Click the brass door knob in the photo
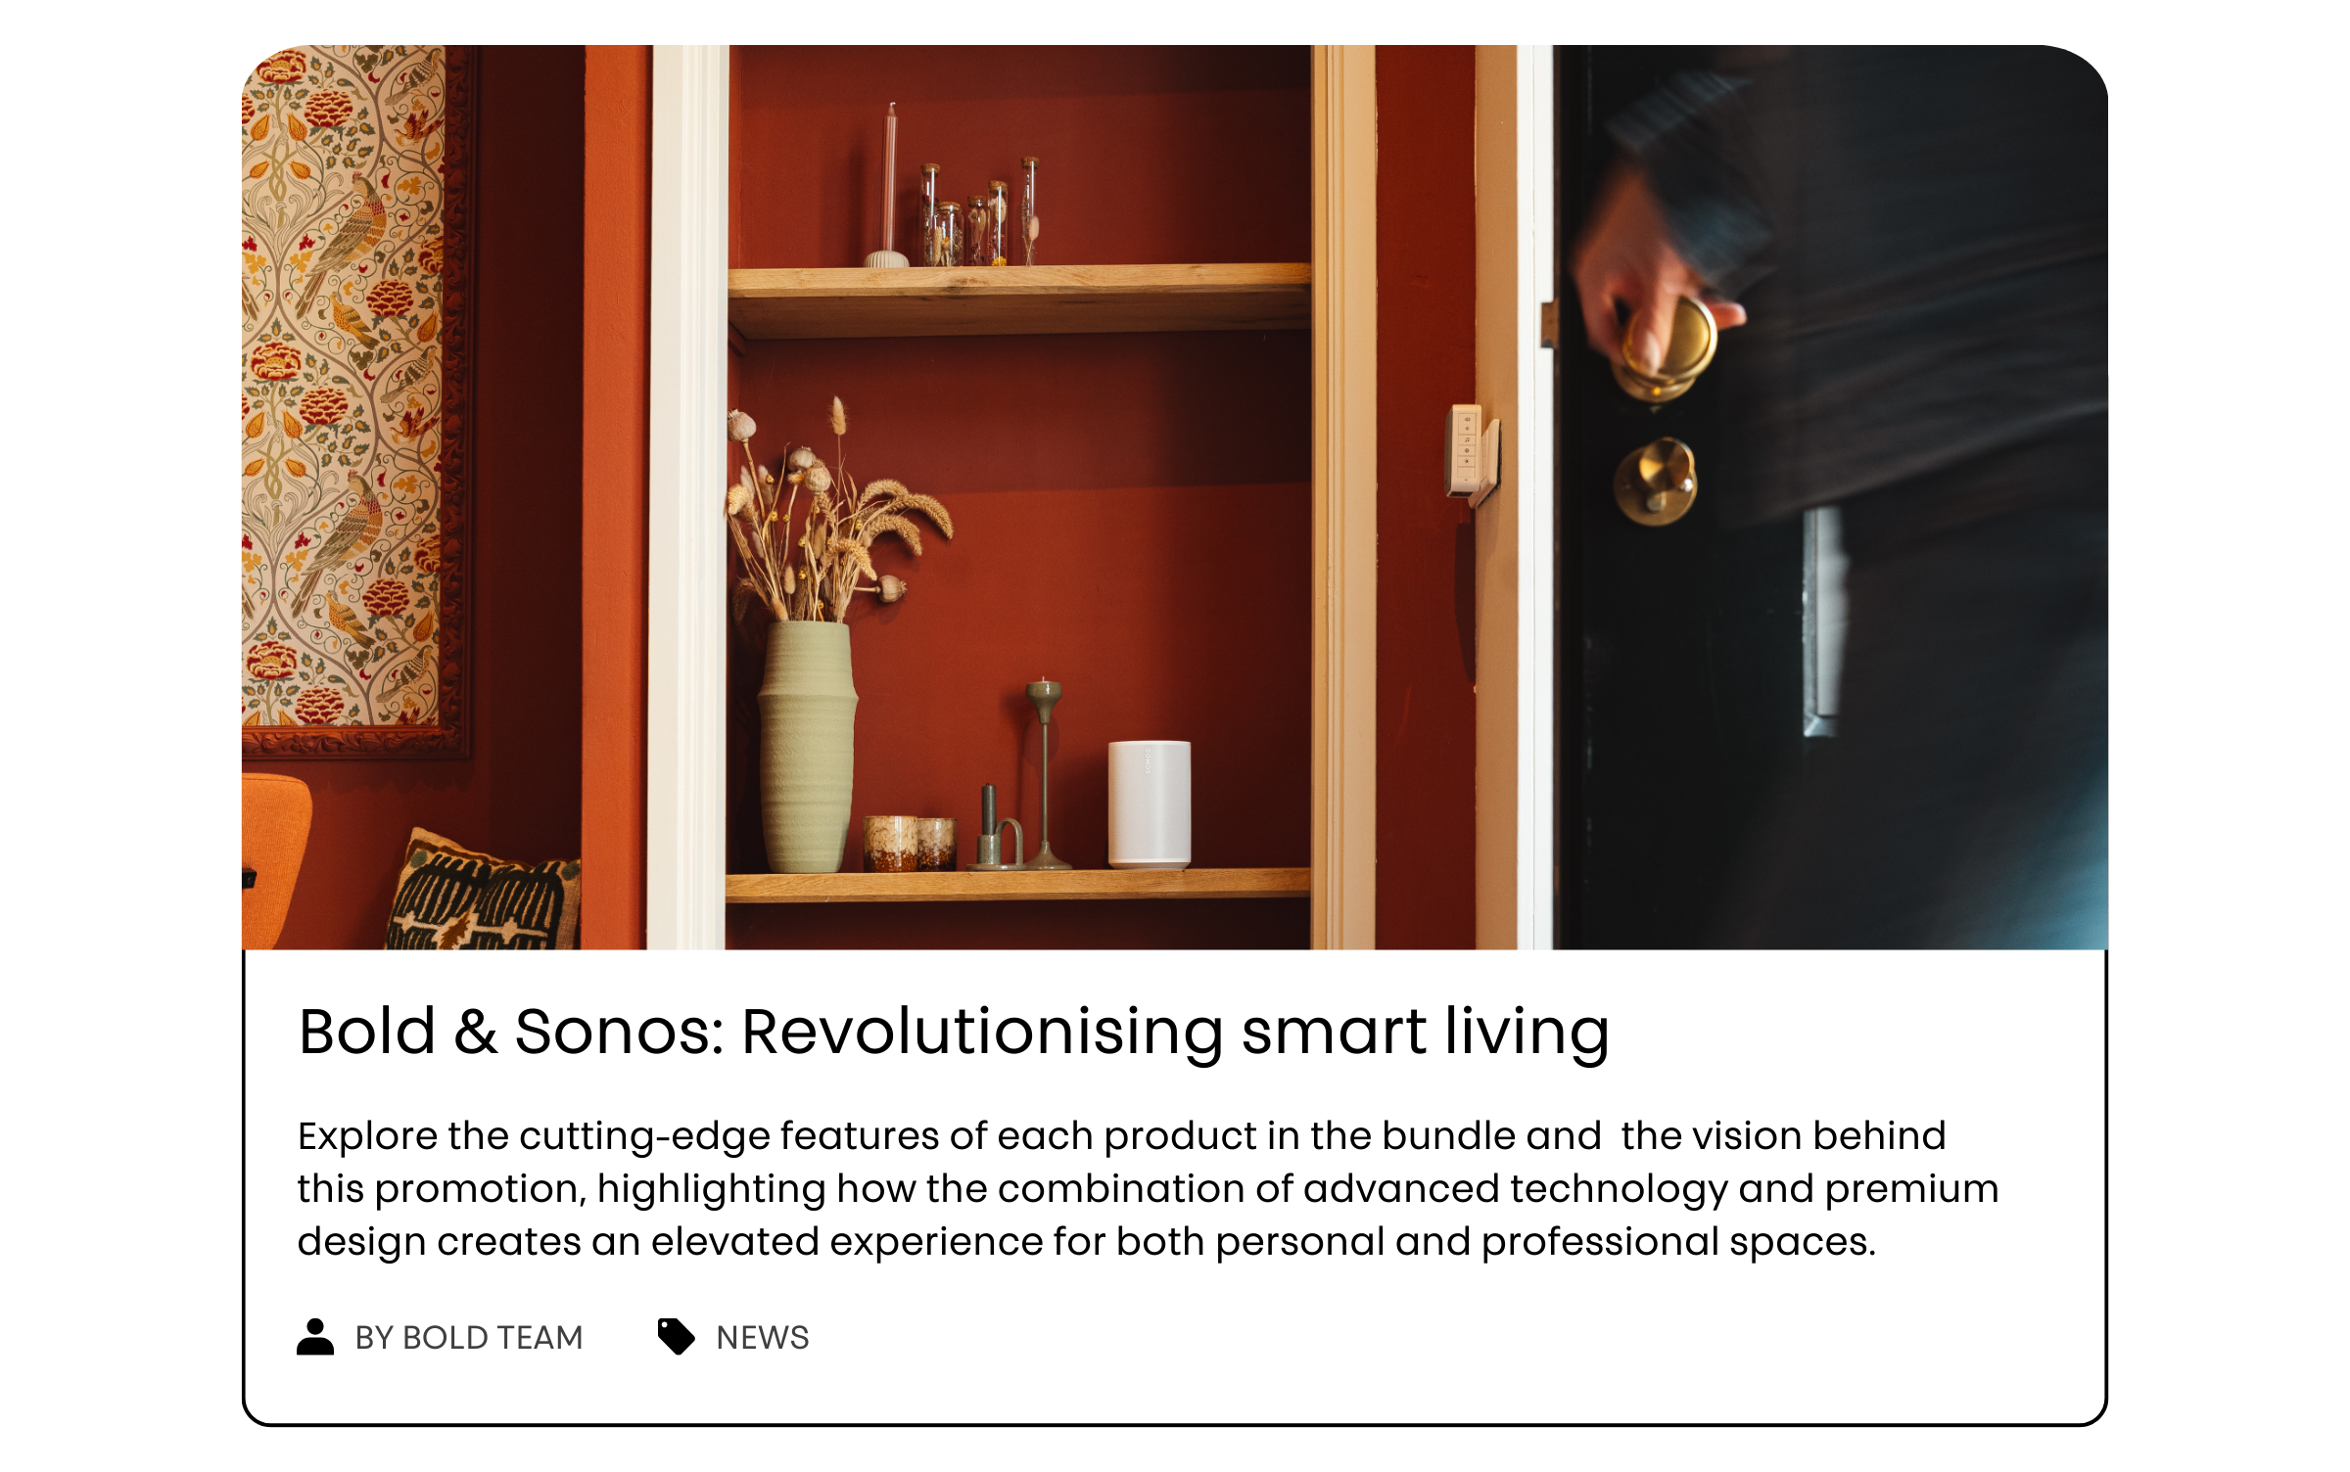 pos(1667,347)
